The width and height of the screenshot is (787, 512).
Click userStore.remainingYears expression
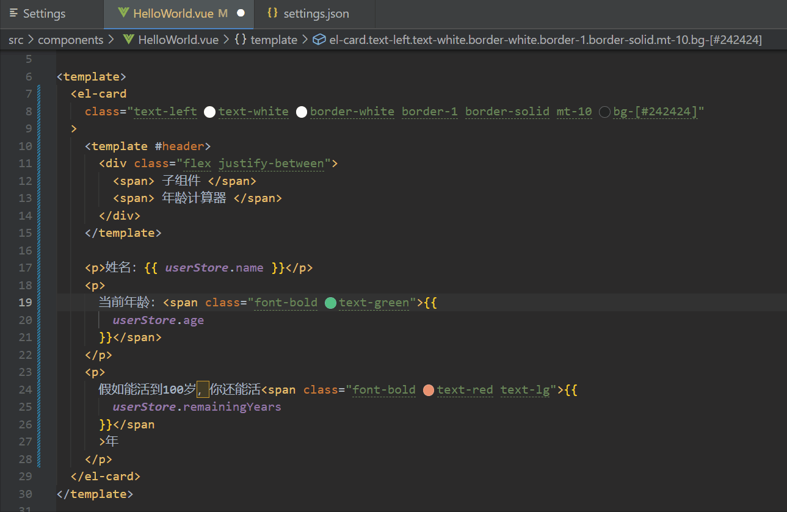click(x=197, y=407)
